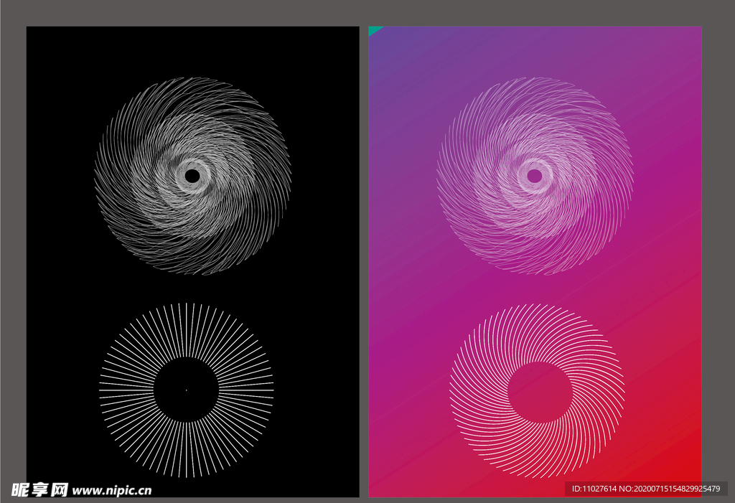Select the green triangle corner marker
This screenshot has width=735, height=503.
374,30
